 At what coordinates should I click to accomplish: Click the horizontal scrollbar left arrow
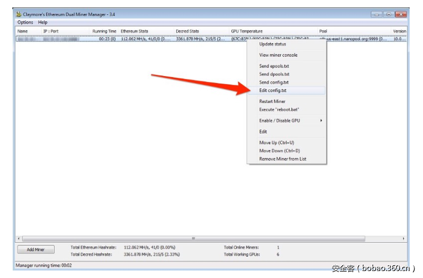tap(19, 238)
